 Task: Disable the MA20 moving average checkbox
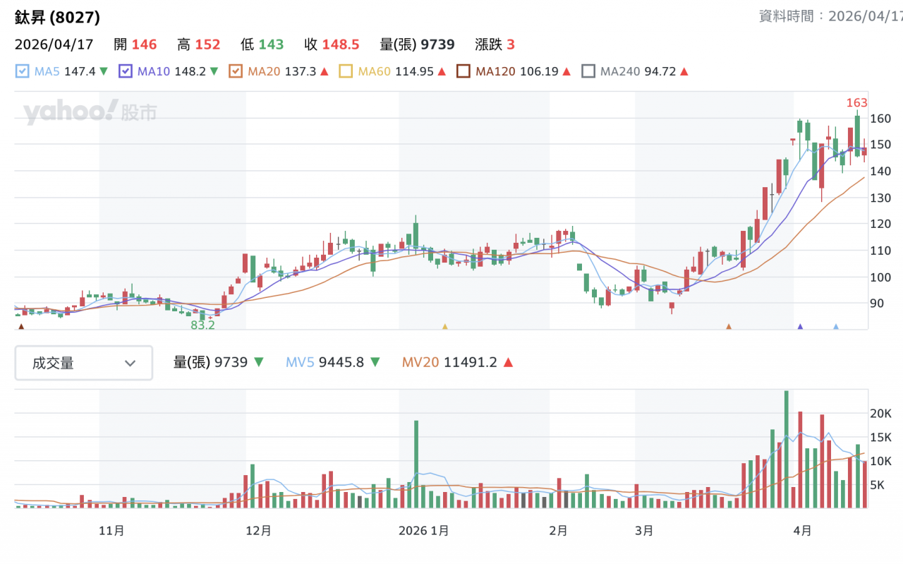[236, 71]
